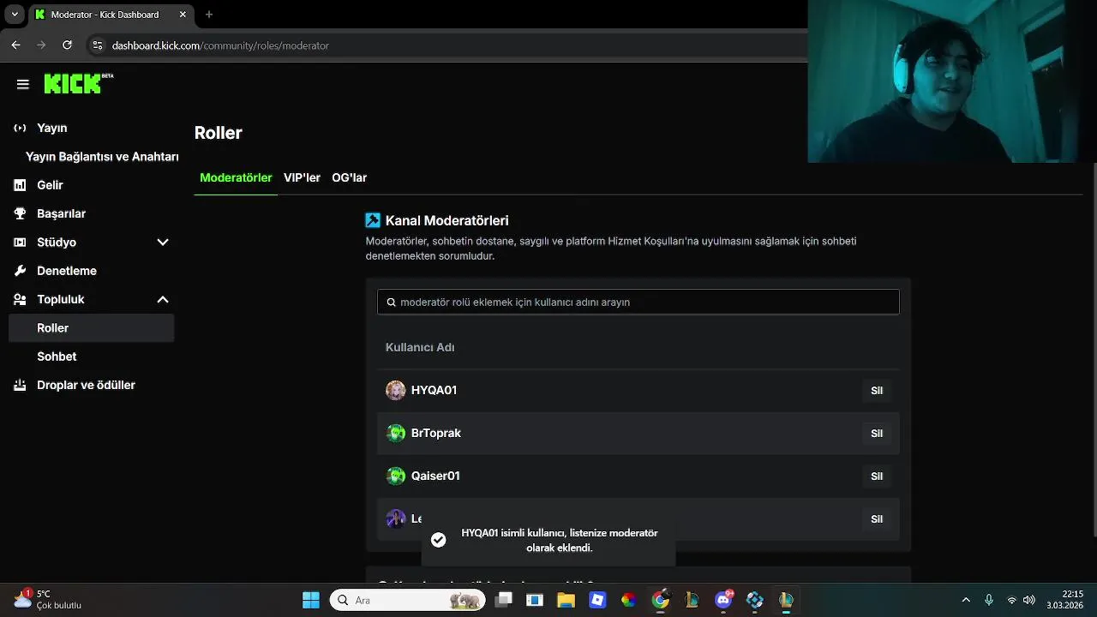Click the moderator username search field

tap(638, 302)
